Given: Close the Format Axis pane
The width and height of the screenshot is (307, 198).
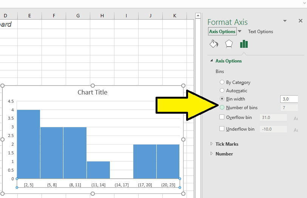Looking at the screenshot, I should click(x=301, y=21).
